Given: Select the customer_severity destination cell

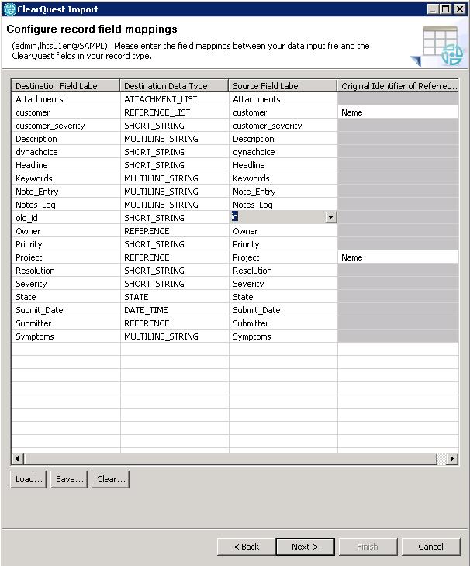Looking at the screenshot, I should (66, 126).
